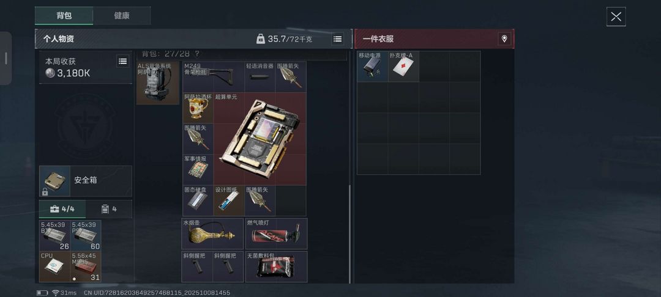Select the 超算单元 motherboard item
Screen dimensions: 661x297
point(260,139)
